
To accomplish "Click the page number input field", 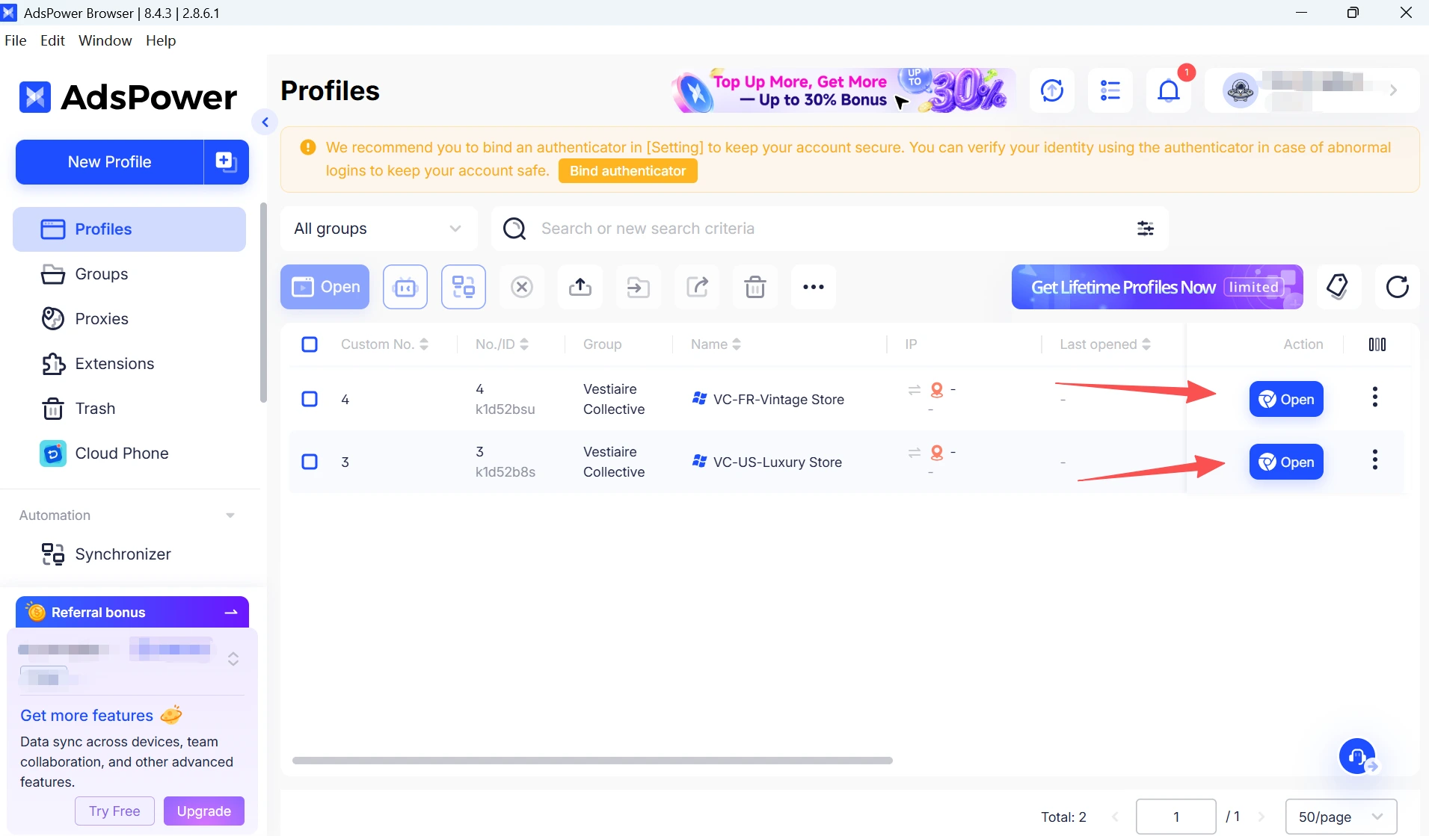I will (x=1176, y=817).
